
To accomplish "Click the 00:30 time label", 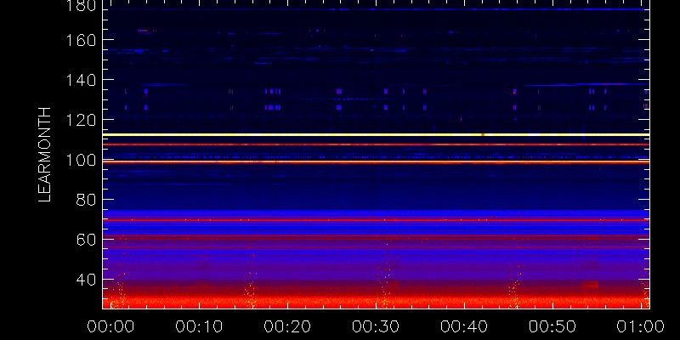I will click(376, 326).
